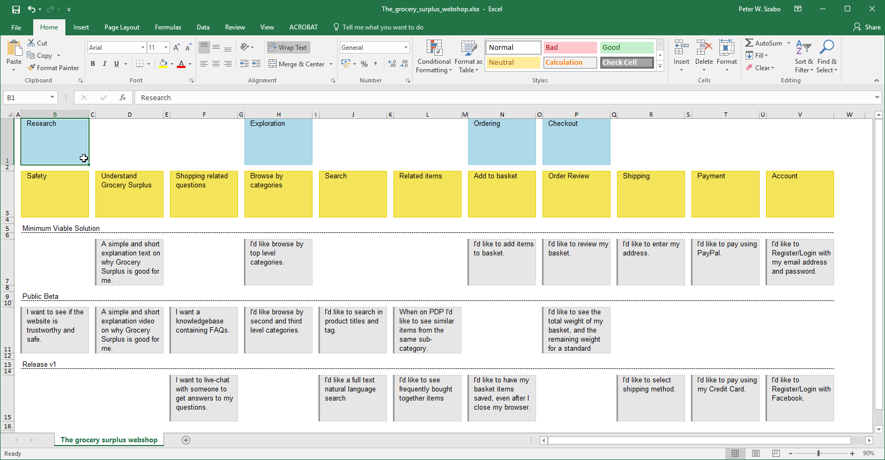Toggle Bold formatting
Viewport: 885px width, 460px height.
coord(93,64)
